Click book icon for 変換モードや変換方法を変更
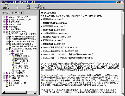 [10, 37]
